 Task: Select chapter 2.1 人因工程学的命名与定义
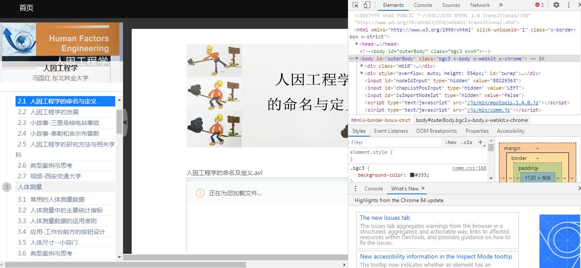point(65,101)
